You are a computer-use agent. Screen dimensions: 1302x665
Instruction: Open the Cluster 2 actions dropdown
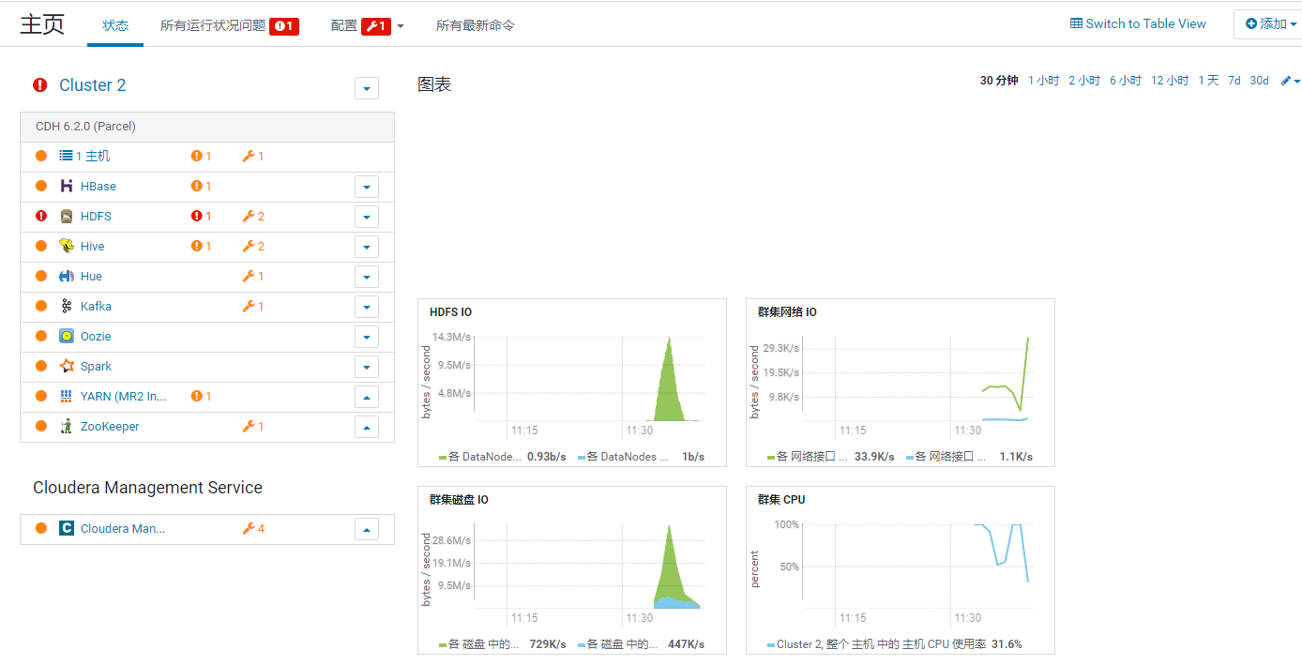(x=366, y=87)
